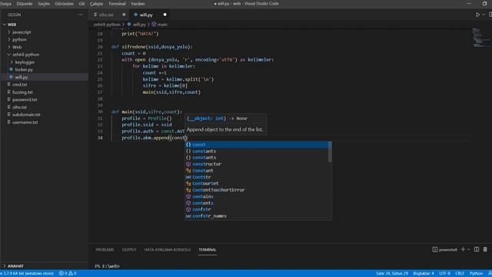Change language mode Python in status bar
This screenshot has width=492, height=277.
coord(476,274)
